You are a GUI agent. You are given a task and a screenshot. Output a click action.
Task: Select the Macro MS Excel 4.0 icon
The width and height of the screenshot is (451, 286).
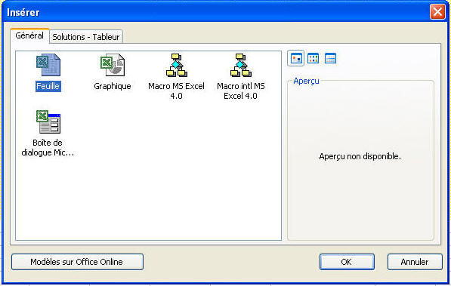point(176,65)
